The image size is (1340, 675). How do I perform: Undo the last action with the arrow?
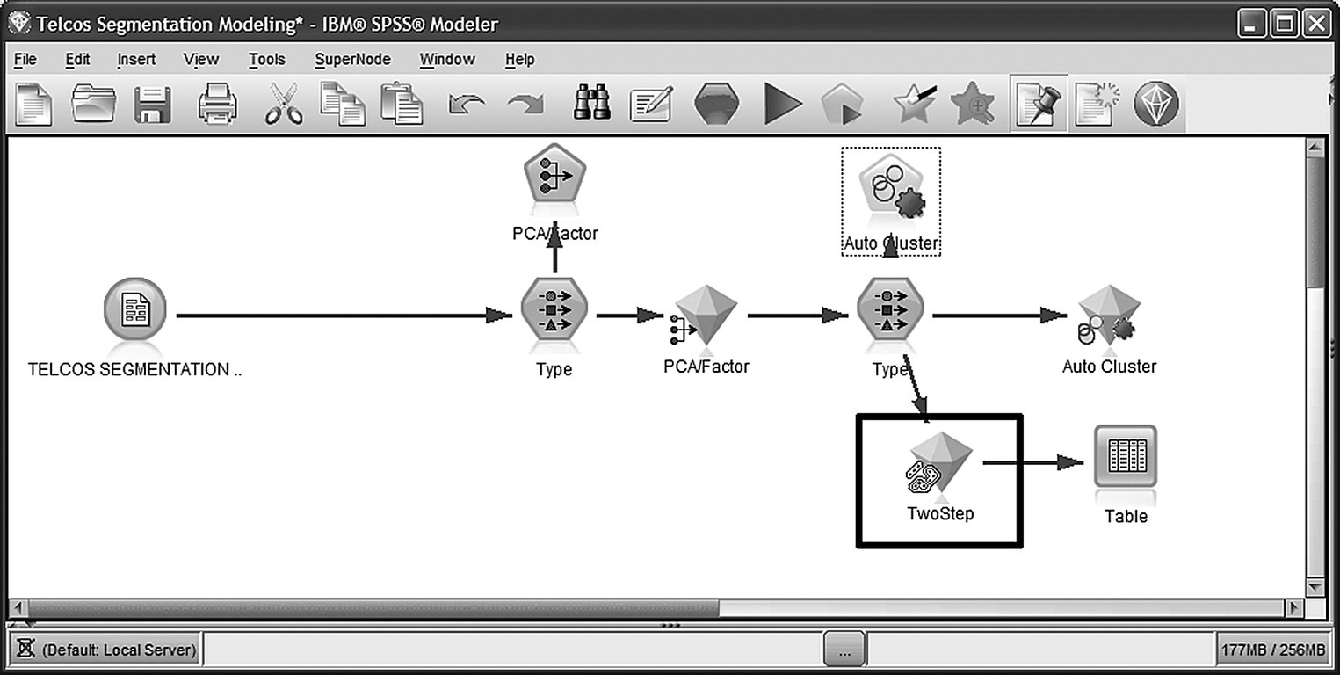tap(467, 105)
